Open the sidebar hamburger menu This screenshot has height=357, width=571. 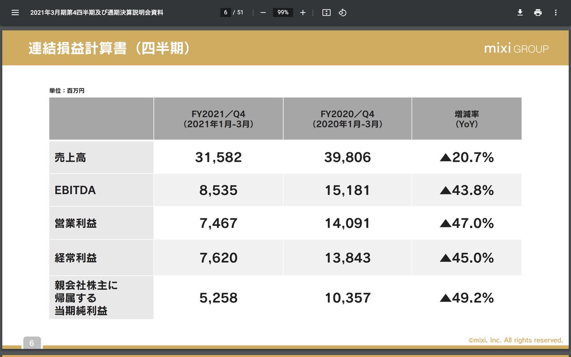(x=15, y=12)
